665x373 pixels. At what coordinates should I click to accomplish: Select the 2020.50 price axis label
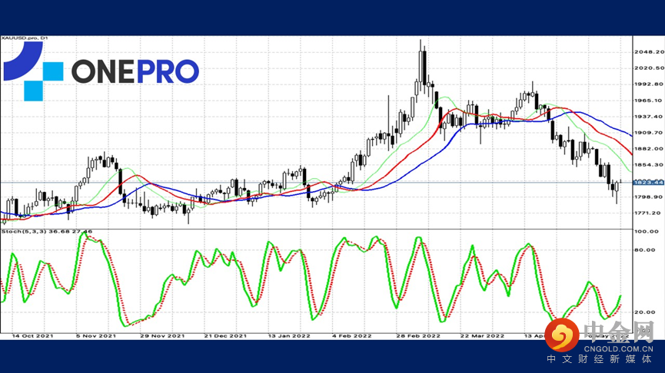pos(649,68)
